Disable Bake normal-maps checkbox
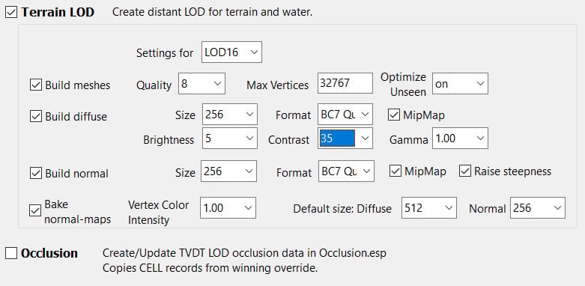The image size is (585, 286). (35, 210)
